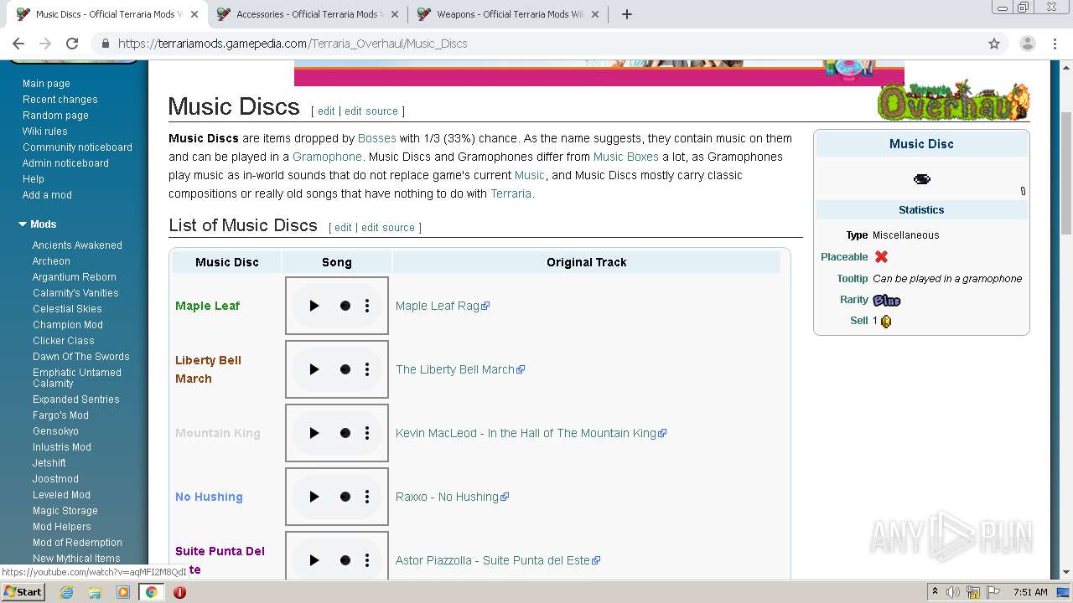This screenshot has height=603, width=1073.
Task: Play the Mountain King song
Action: [314, 433]
